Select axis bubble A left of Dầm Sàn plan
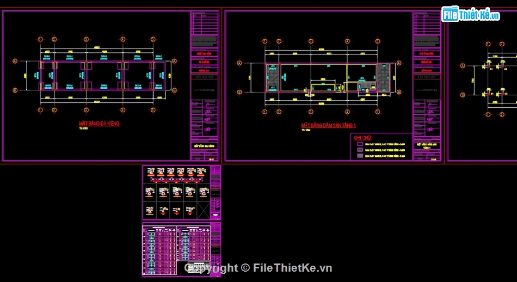The width and height of the screenshot is (517, 282). [x=239, y=63]
